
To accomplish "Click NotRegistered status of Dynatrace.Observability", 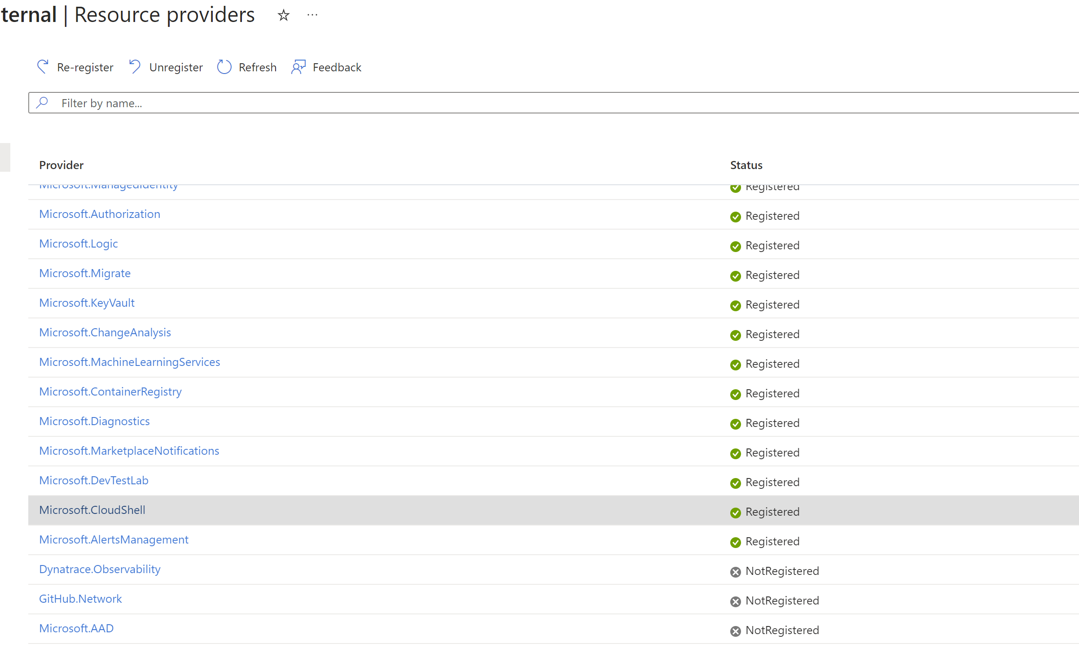I will [782, 571].
